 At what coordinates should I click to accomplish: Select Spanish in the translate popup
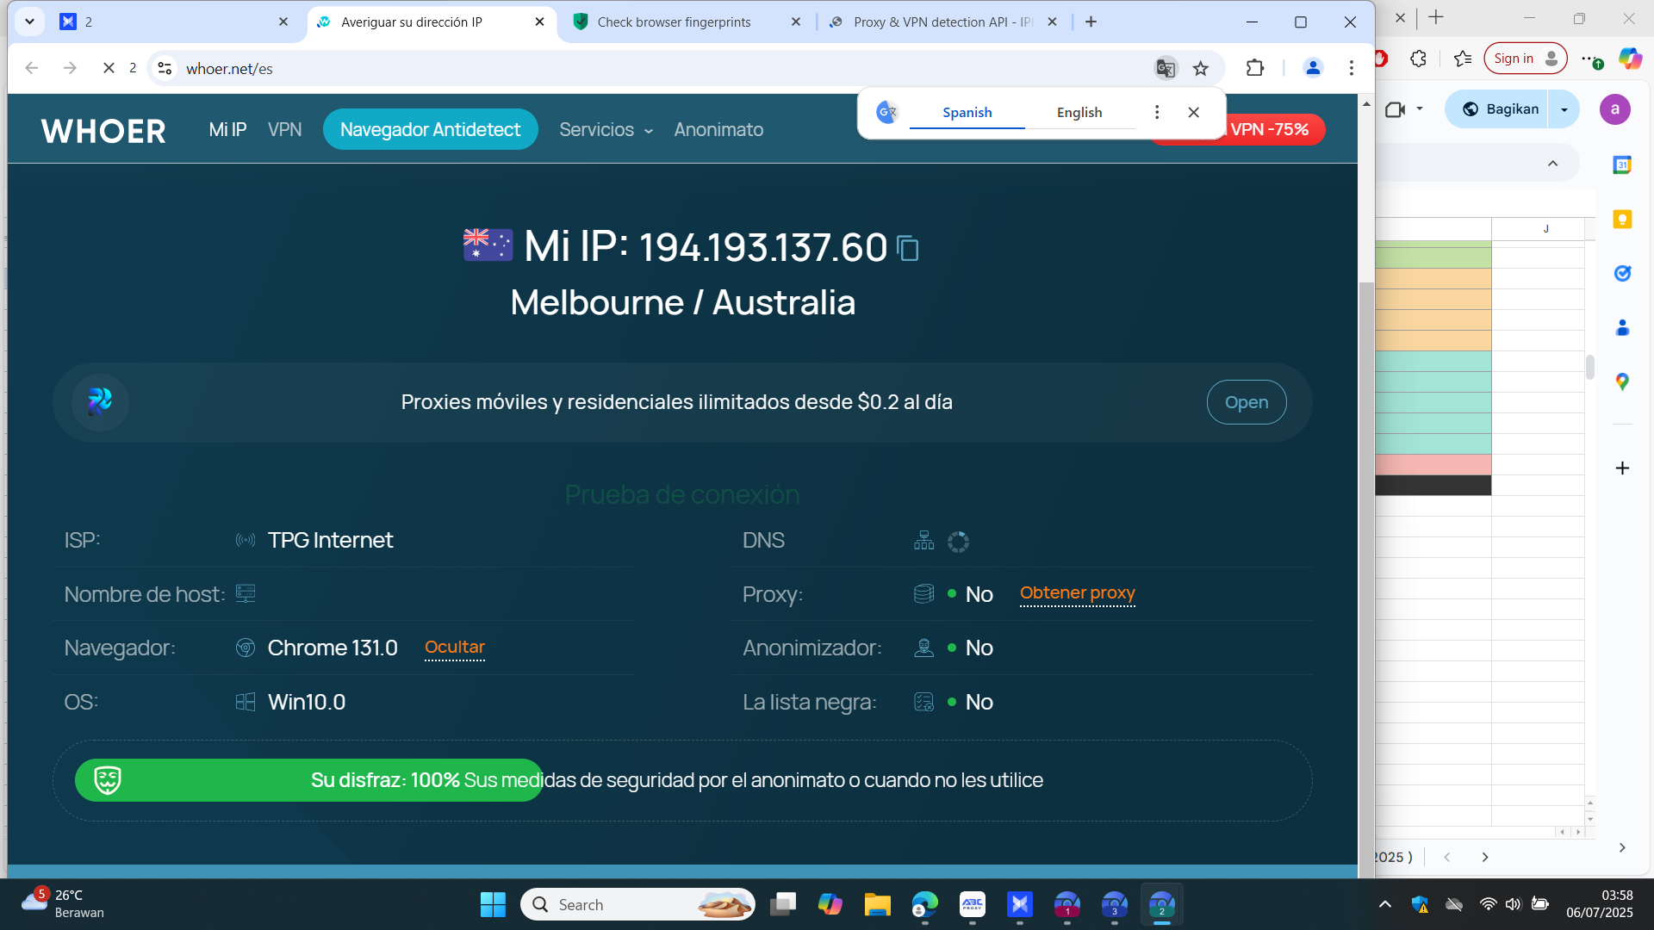pos(967,113)
